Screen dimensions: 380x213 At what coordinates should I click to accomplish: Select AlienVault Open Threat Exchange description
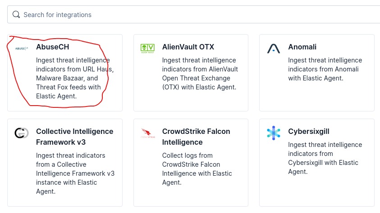coord(200,74)
